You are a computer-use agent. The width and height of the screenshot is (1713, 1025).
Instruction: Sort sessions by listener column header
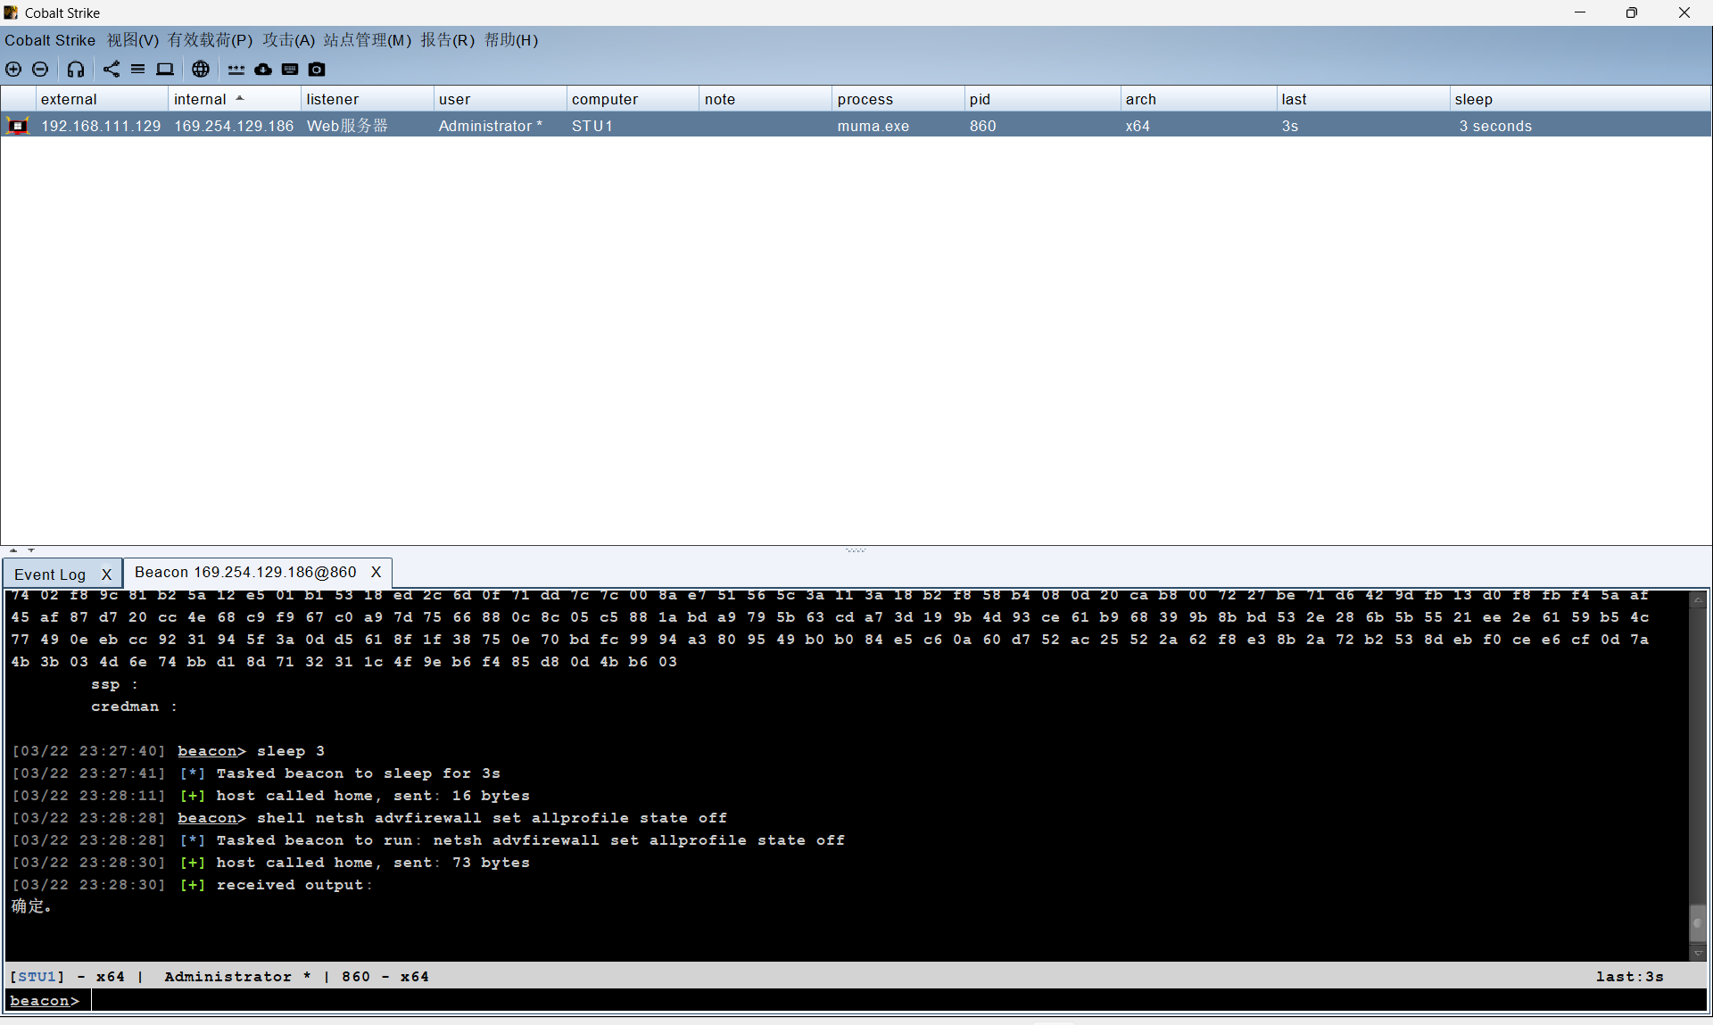(368, 99)
